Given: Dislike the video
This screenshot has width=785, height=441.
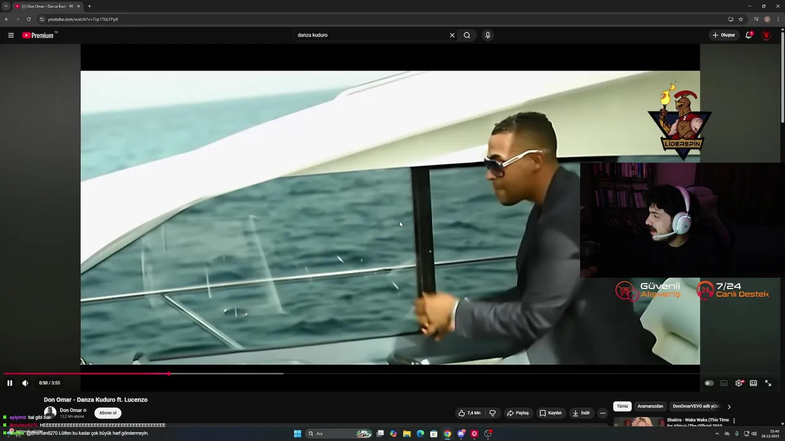Looking at the screenshot, I should pyautogui.click(x=492, y=413).
